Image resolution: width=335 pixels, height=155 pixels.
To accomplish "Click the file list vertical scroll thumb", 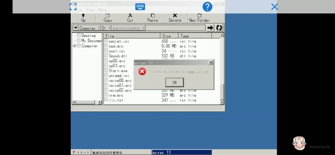I will [222, 92].
